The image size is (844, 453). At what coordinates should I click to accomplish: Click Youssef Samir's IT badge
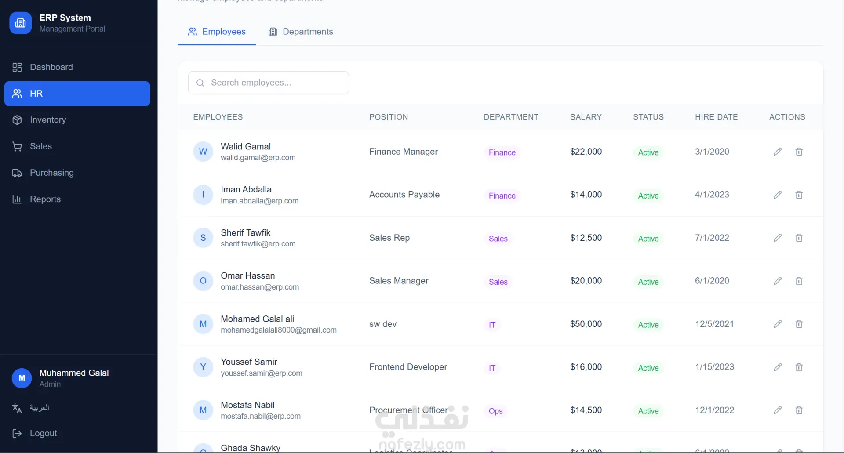(492, 368)
